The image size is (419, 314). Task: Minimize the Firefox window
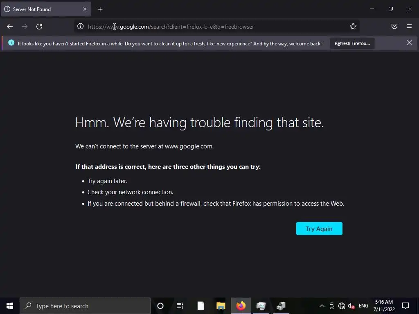click(372, 9)
